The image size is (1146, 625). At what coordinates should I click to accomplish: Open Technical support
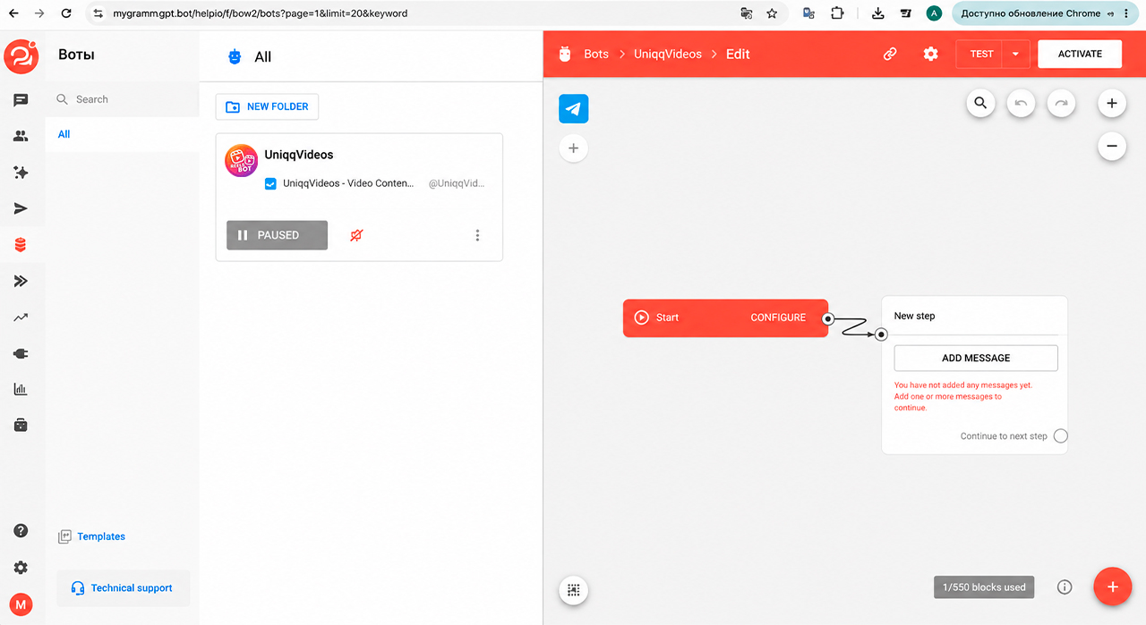(124, 588)
